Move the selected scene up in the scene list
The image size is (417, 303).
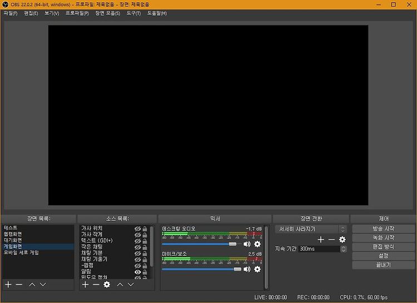point(32,285)
